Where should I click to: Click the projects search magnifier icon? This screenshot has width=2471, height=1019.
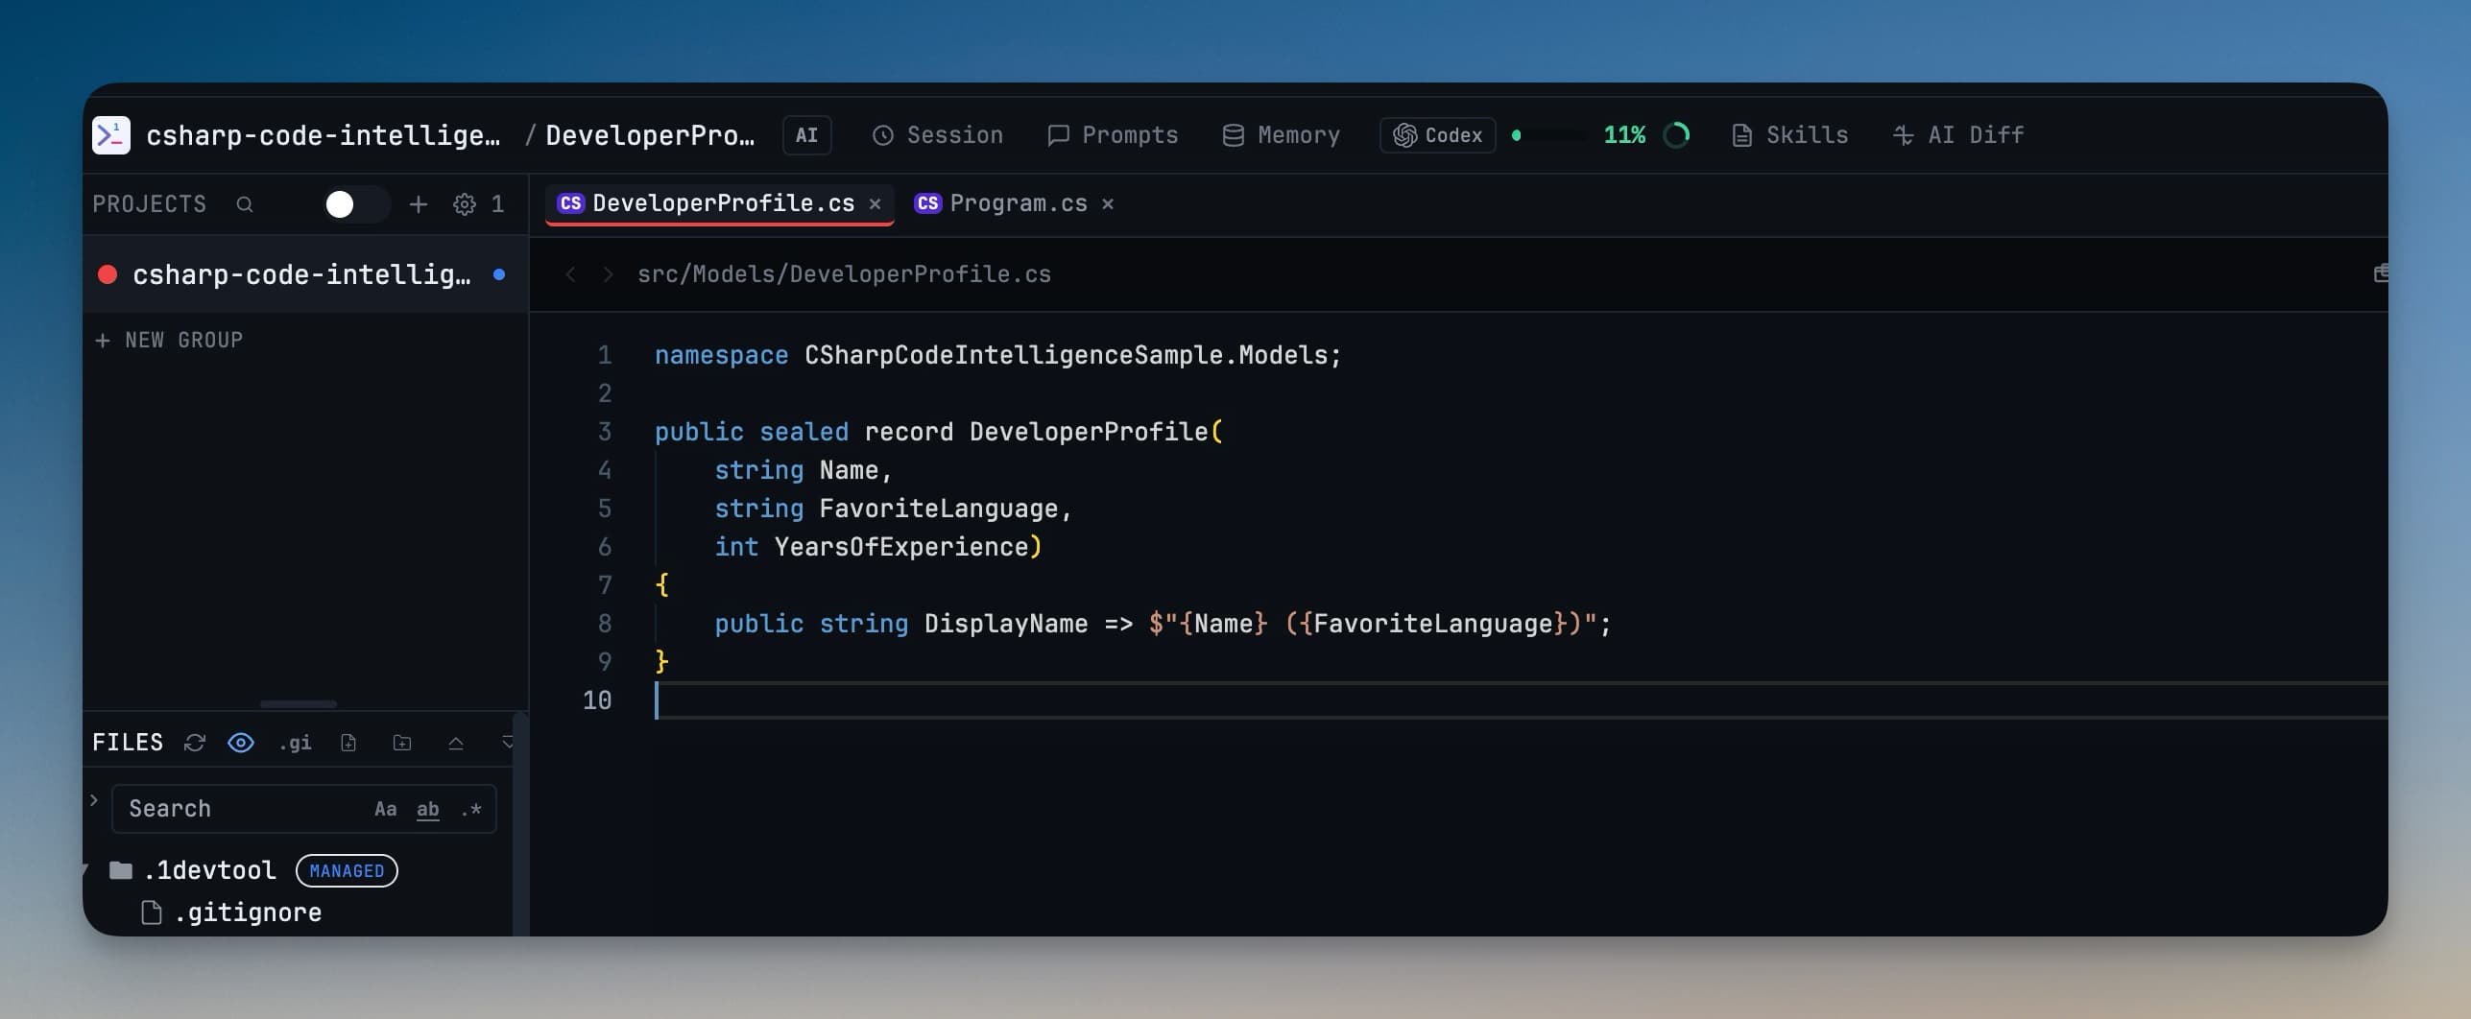click(245, 204)
